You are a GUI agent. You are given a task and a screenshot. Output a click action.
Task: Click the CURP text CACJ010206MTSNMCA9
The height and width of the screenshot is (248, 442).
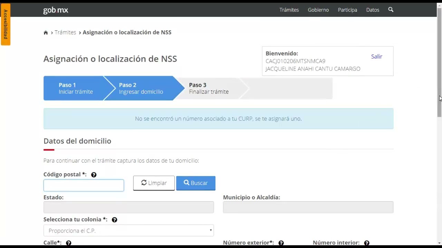tap(295, 61)
